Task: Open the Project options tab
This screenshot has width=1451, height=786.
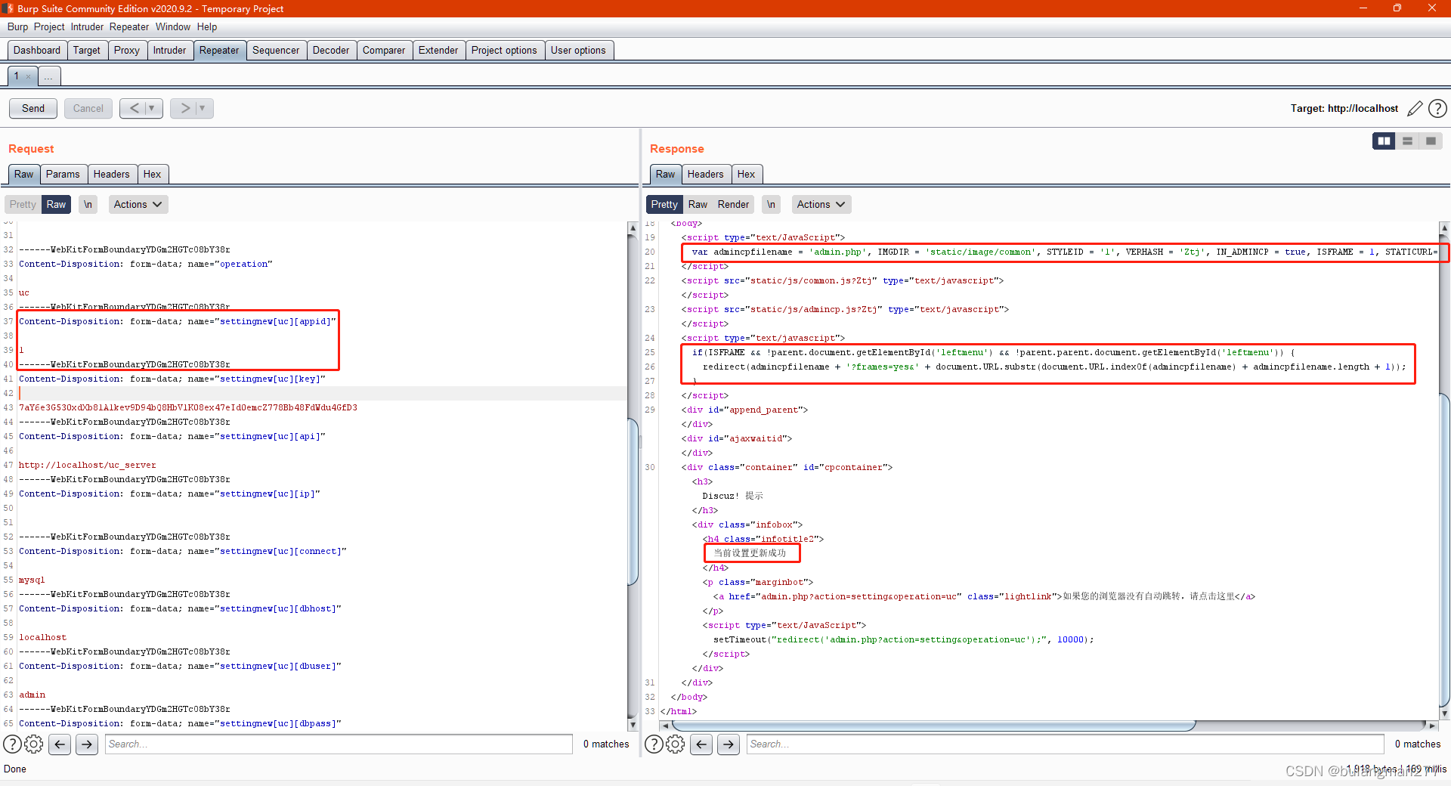Action: (x=504, y=50)
